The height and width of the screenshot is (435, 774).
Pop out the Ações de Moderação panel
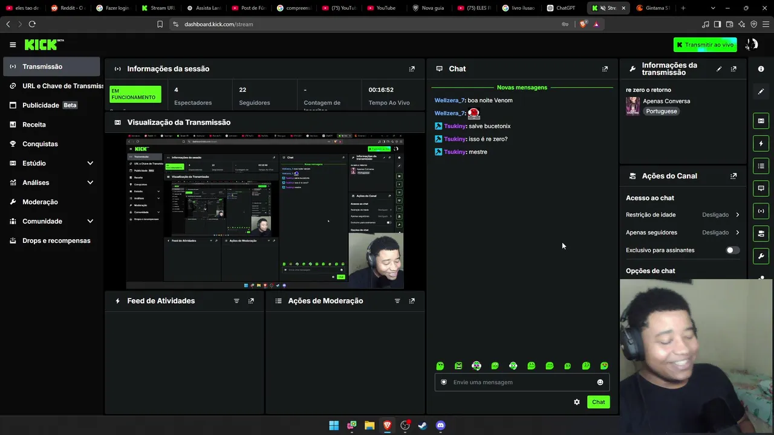click(x=412, y=301)
